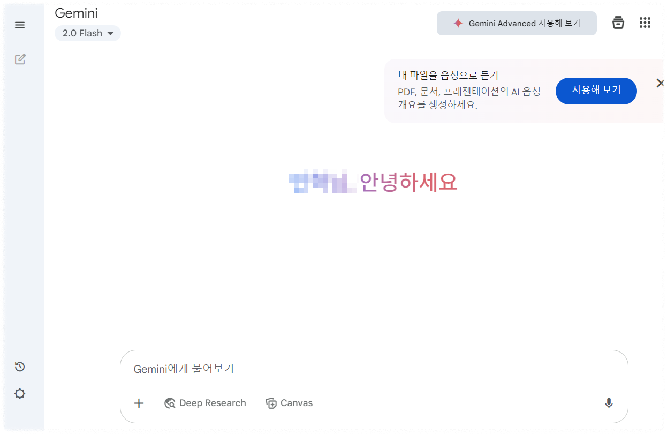Viewport: 667px width, 434px height.
Task: Click the Gemini title text
Action: click(x=77, y=13)
